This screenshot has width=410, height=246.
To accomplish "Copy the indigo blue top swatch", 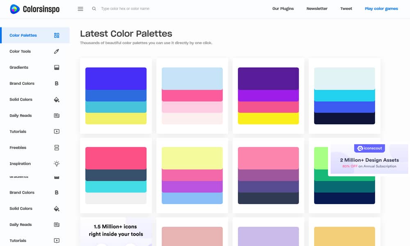I will [x=116, y=79].
